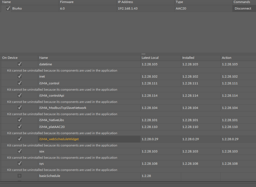Uncheck the iSMA_NativeLibs checkbox
Viewport: 256px width, 187px height.
pos(20,120)
